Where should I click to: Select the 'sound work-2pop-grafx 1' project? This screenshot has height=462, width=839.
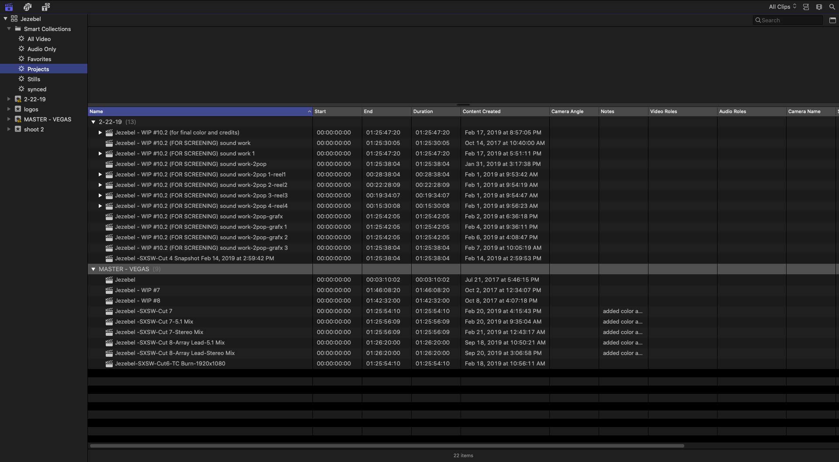tap(201, 227)
